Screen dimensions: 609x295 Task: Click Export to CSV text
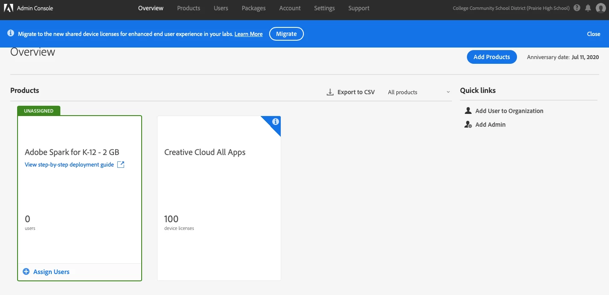[x=356, y=92]
